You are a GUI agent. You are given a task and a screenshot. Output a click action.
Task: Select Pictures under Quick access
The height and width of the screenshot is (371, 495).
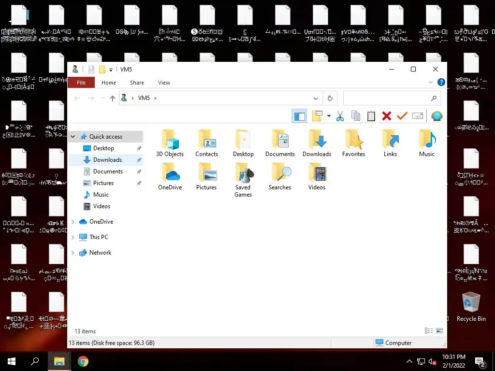pos(103,183)
